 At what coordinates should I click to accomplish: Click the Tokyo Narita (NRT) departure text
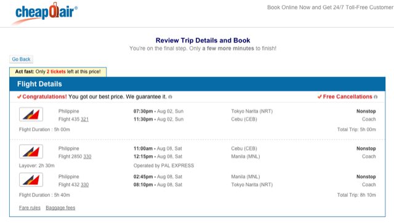coord(252,111)
